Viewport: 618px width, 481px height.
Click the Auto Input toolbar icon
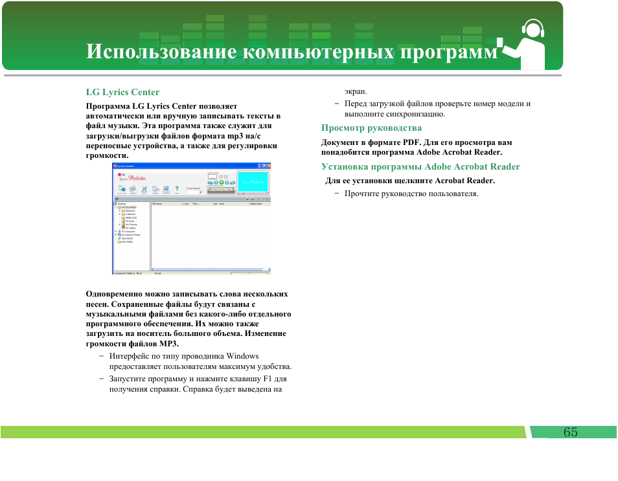[x=122, y=188]
